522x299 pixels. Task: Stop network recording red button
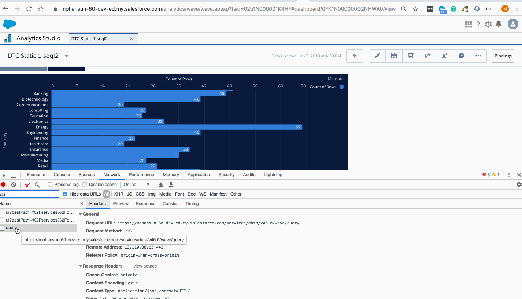[3, 185]
